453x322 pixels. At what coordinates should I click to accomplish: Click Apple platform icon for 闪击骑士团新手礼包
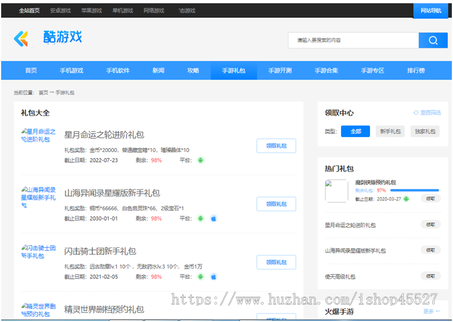[x=214, y=276]
